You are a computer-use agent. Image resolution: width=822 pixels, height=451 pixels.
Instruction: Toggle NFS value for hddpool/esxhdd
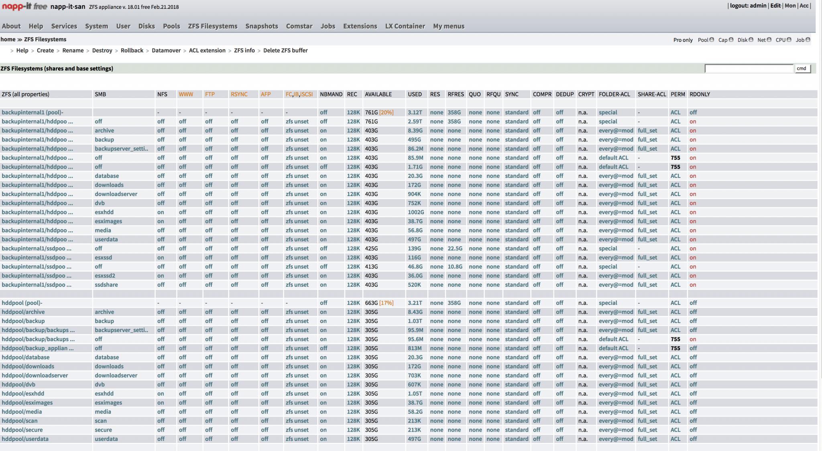pos(161,394)
